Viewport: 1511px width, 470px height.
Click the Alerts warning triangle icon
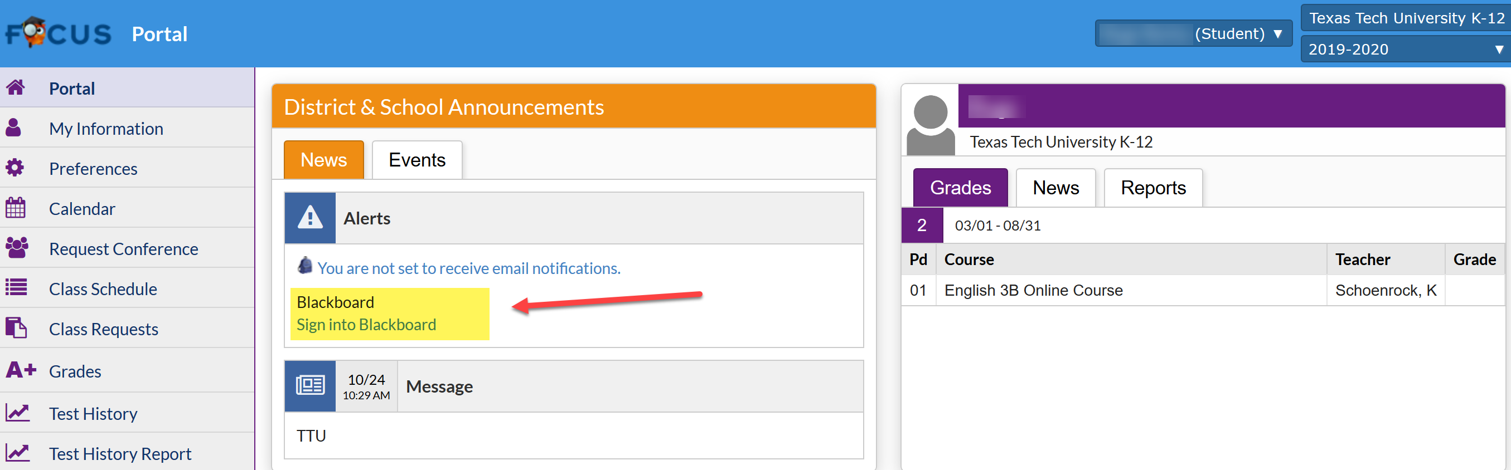pyautogui.click(x=309, y=218)
